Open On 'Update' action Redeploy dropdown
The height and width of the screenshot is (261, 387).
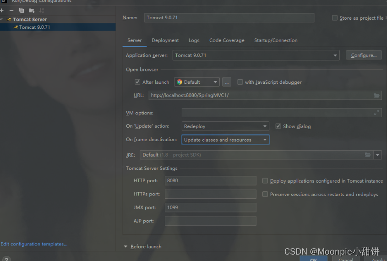tap(225, 126)
